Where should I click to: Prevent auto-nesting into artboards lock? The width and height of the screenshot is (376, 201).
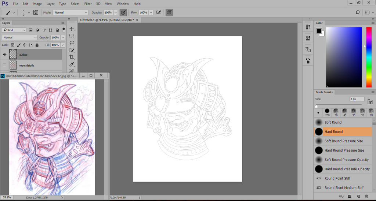31,45
